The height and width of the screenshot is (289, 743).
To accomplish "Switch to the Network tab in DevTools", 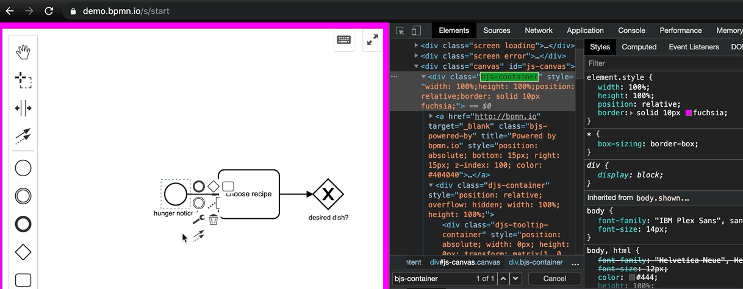I will point(539,30).
